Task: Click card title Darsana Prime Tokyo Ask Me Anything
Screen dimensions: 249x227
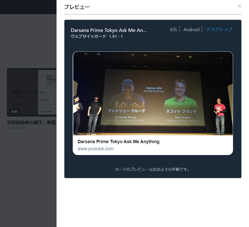Action: click(x=119, y=142)
